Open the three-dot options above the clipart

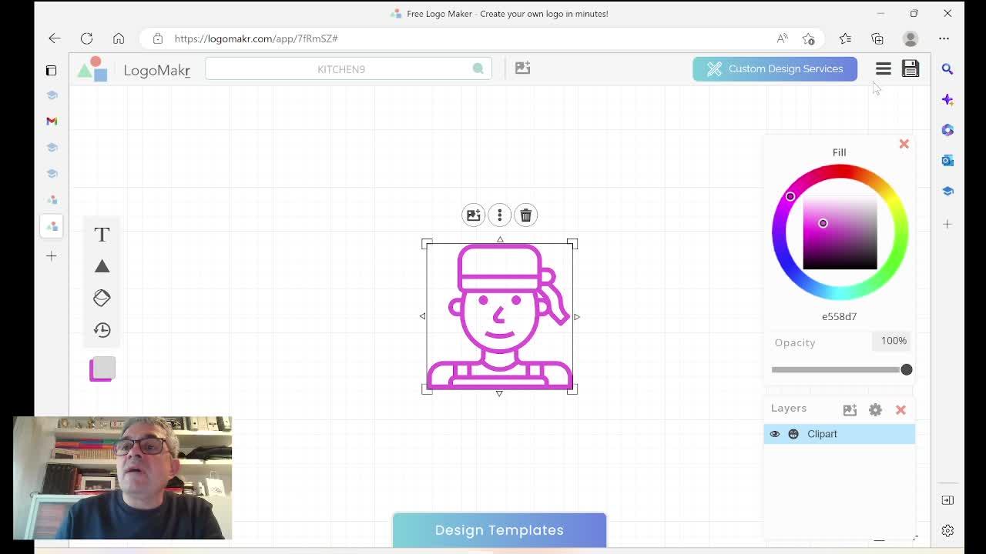coord(500,215)
